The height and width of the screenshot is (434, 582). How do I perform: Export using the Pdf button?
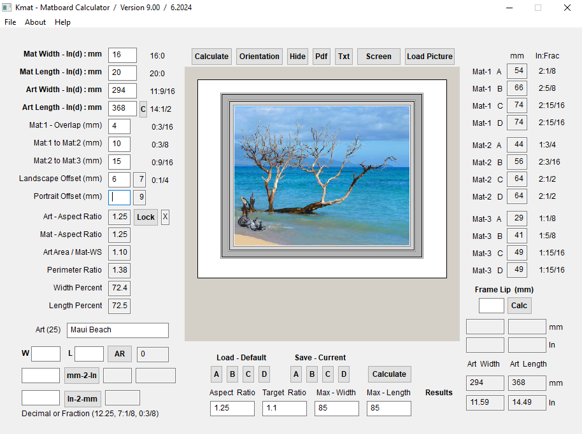(321, 57)
